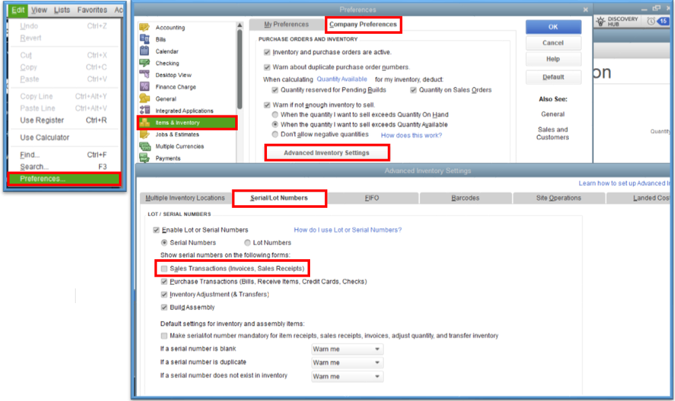Image resolution: width=675 pixels, height=401 pixels.
Task: Toggle Inventory Adjustment (& Transfers) checkbox
Action: coord(164,295)
